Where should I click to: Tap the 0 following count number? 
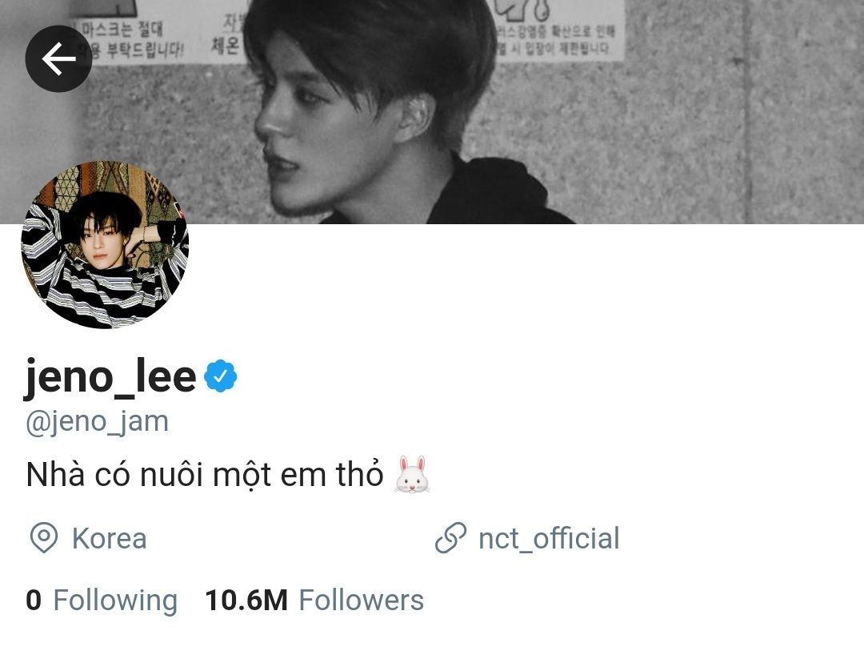click(x=34, y=600)
